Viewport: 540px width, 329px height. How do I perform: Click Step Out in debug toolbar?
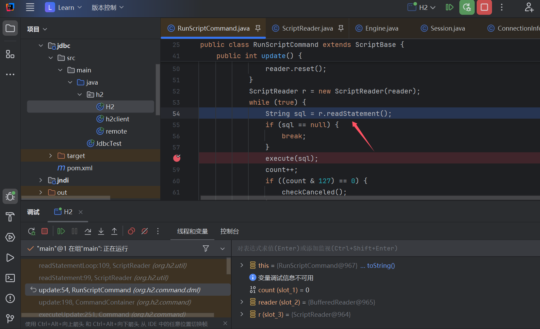(114, 231)
